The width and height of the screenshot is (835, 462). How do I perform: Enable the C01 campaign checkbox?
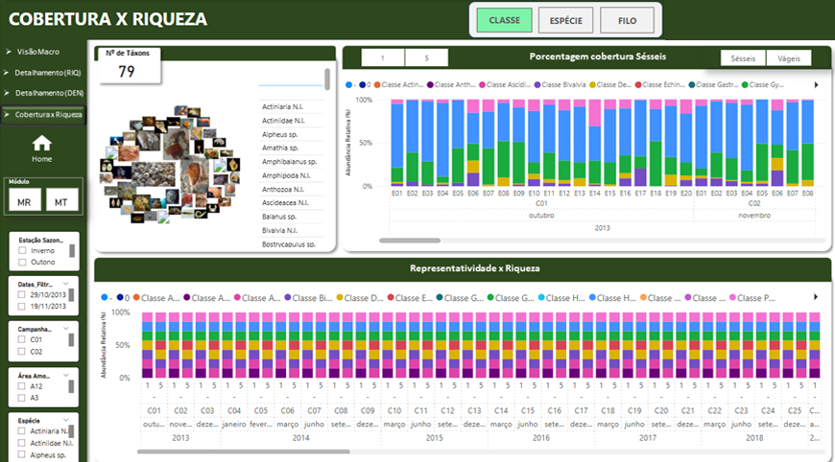point(22,339)
